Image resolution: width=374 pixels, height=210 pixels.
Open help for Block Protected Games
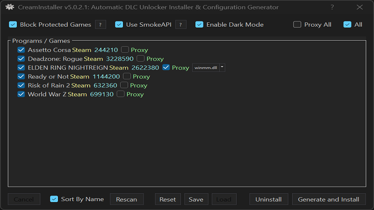coord(101,25)
